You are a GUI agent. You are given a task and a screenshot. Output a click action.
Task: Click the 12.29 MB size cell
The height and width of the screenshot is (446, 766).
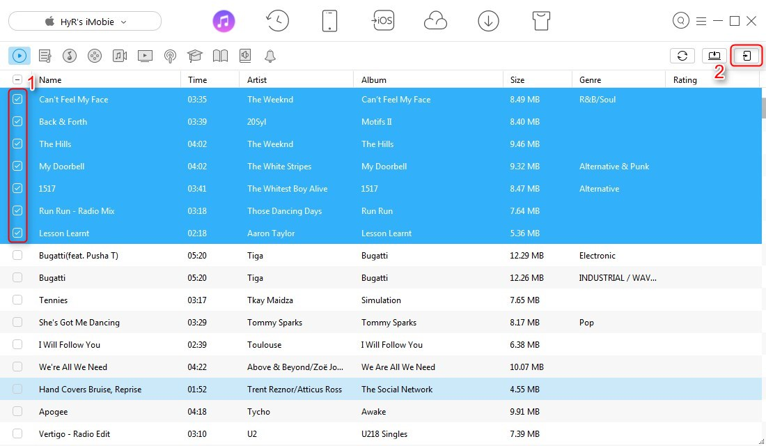click(526, 255)
